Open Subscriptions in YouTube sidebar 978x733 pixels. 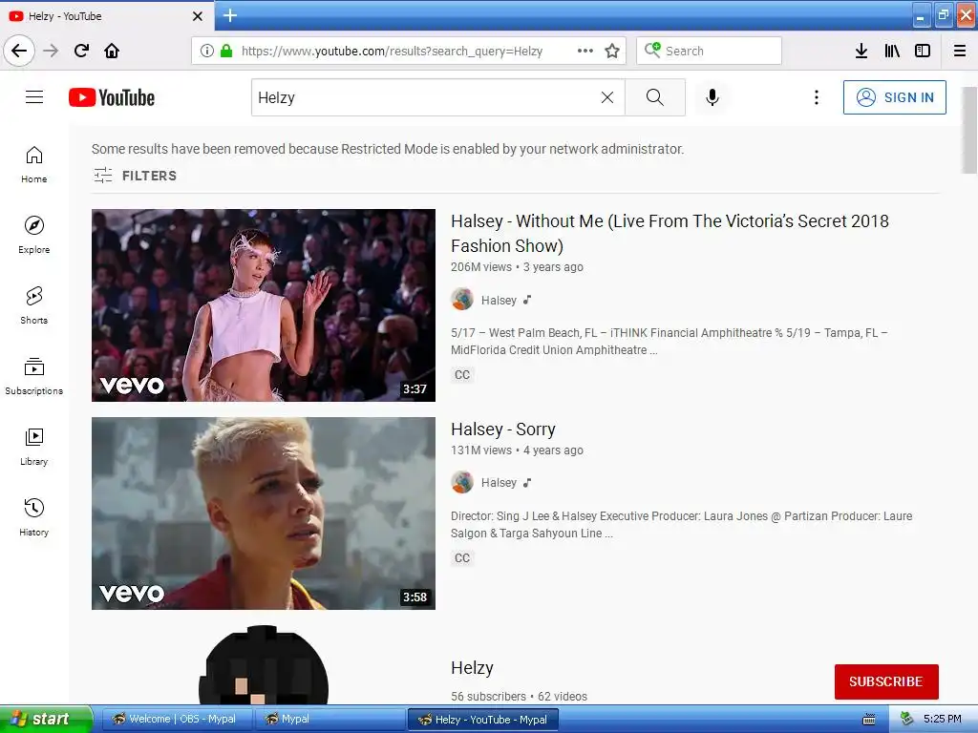coord(34,376)
